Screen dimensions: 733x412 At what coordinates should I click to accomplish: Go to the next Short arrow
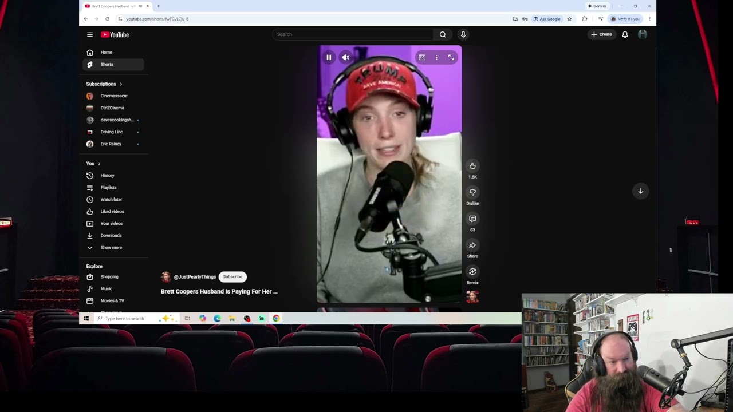tap(641, 191)
